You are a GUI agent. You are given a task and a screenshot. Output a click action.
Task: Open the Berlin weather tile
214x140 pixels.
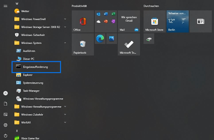(178, 21)
